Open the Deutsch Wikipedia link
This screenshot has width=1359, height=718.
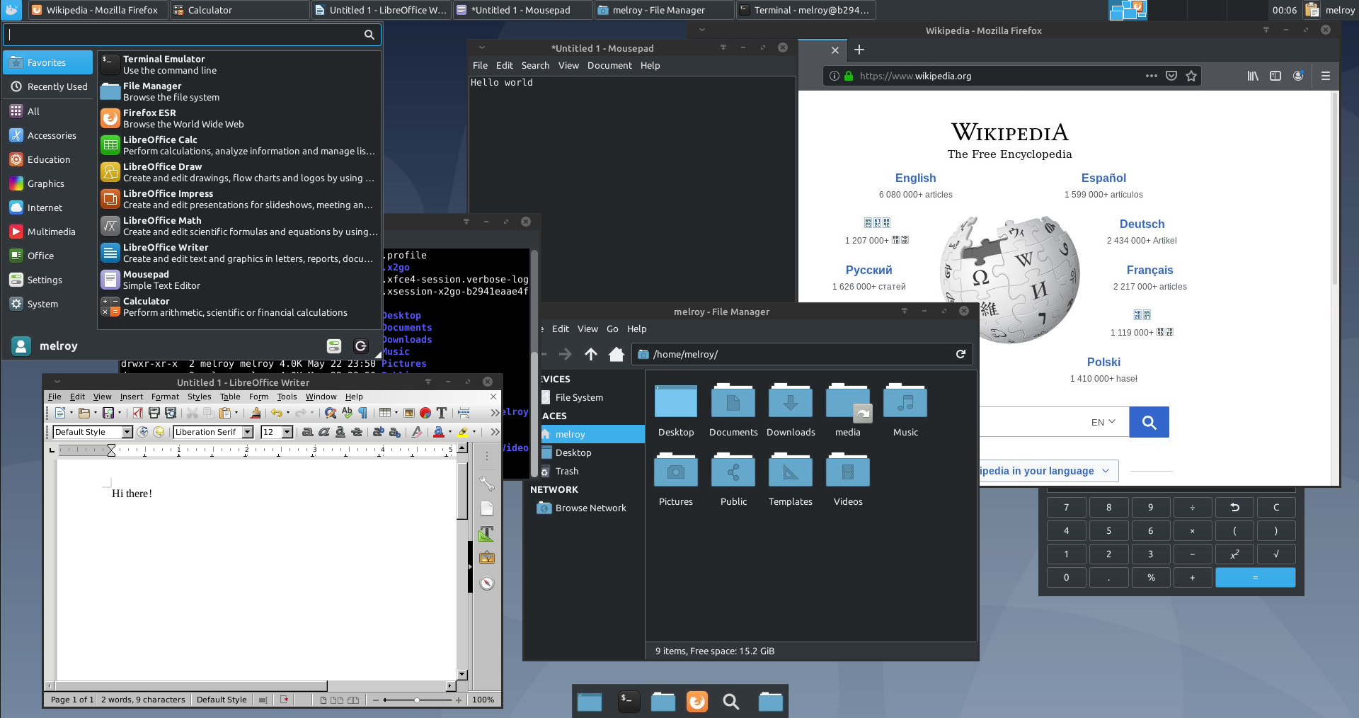1142,224
